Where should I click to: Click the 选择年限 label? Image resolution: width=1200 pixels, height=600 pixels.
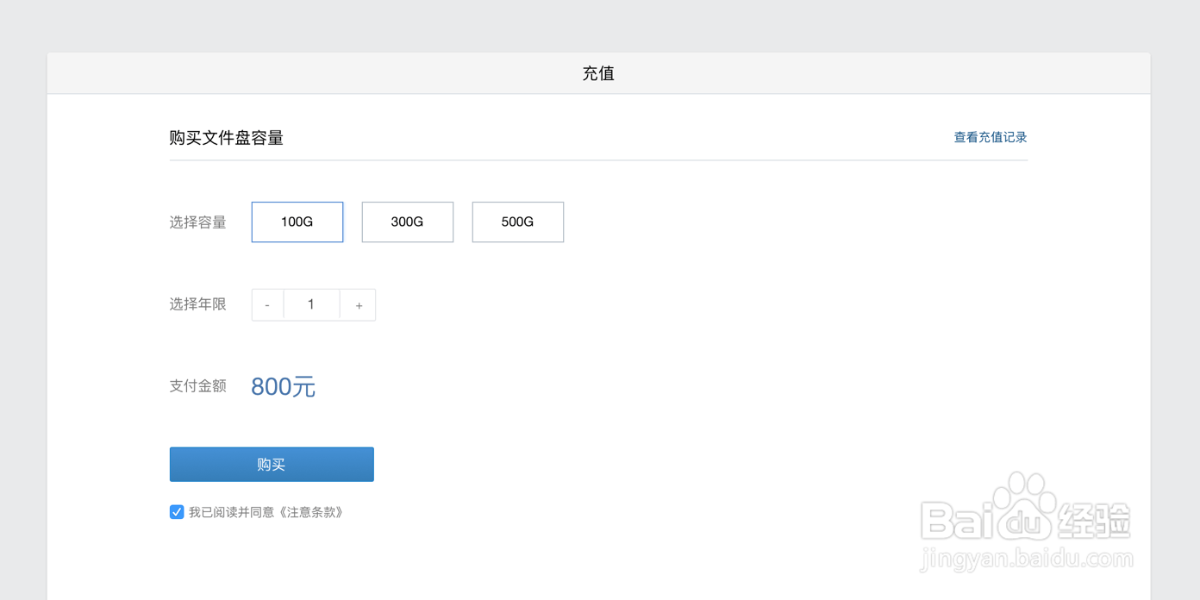pyautogui.click(x=198, y=304)
